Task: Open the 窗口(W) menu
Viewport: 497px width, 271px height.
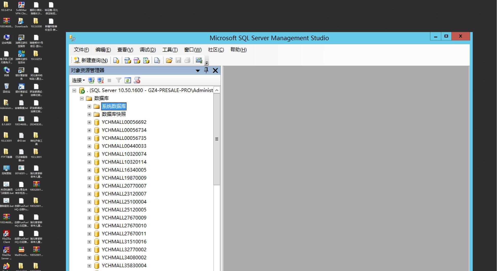Action: click(x=193, y=50)
